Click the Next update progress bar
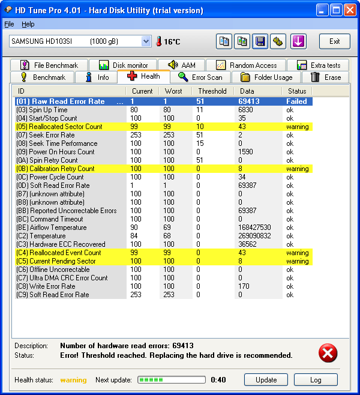 pos(172,379)
